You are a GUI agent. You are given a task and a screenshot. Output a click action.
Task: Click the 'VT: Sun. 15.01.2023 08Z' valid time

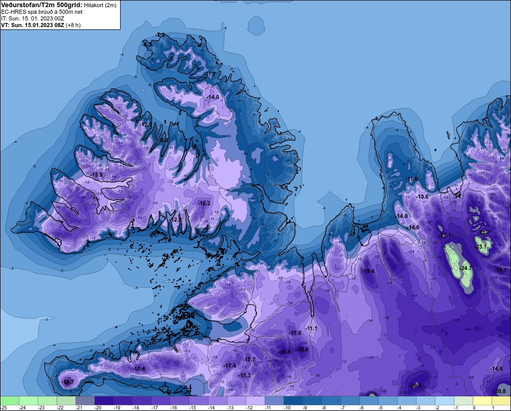33,25
